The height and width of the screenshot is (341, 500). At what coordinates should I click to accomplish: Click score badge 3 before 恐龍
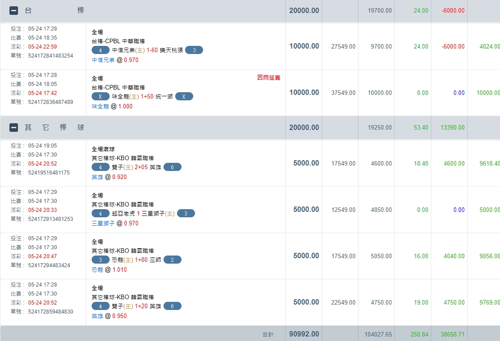pyautogui.click(x=101, y=260)
